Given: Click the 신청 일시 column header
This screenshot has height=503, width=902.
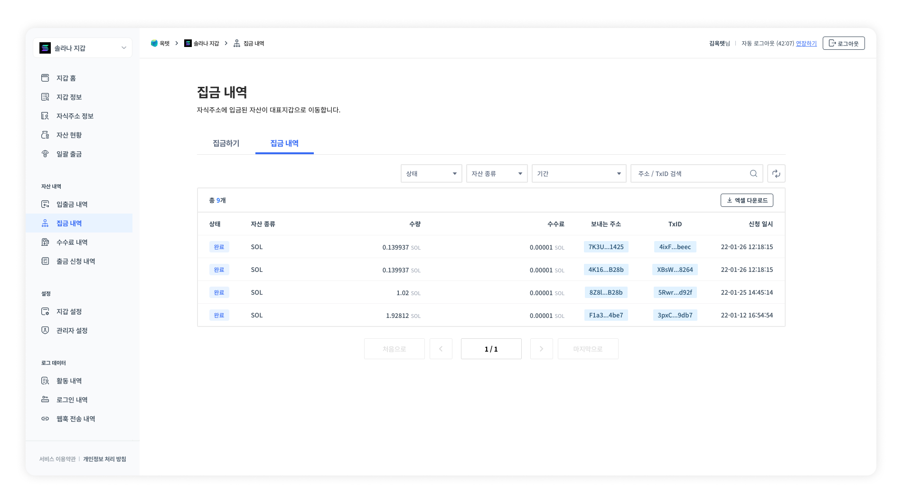Looking at the screenshot, I should click(x=761, y=224).
